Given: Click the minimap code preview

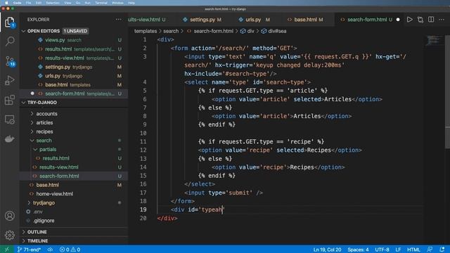Looking at the screenshot, I should [433, 40].
